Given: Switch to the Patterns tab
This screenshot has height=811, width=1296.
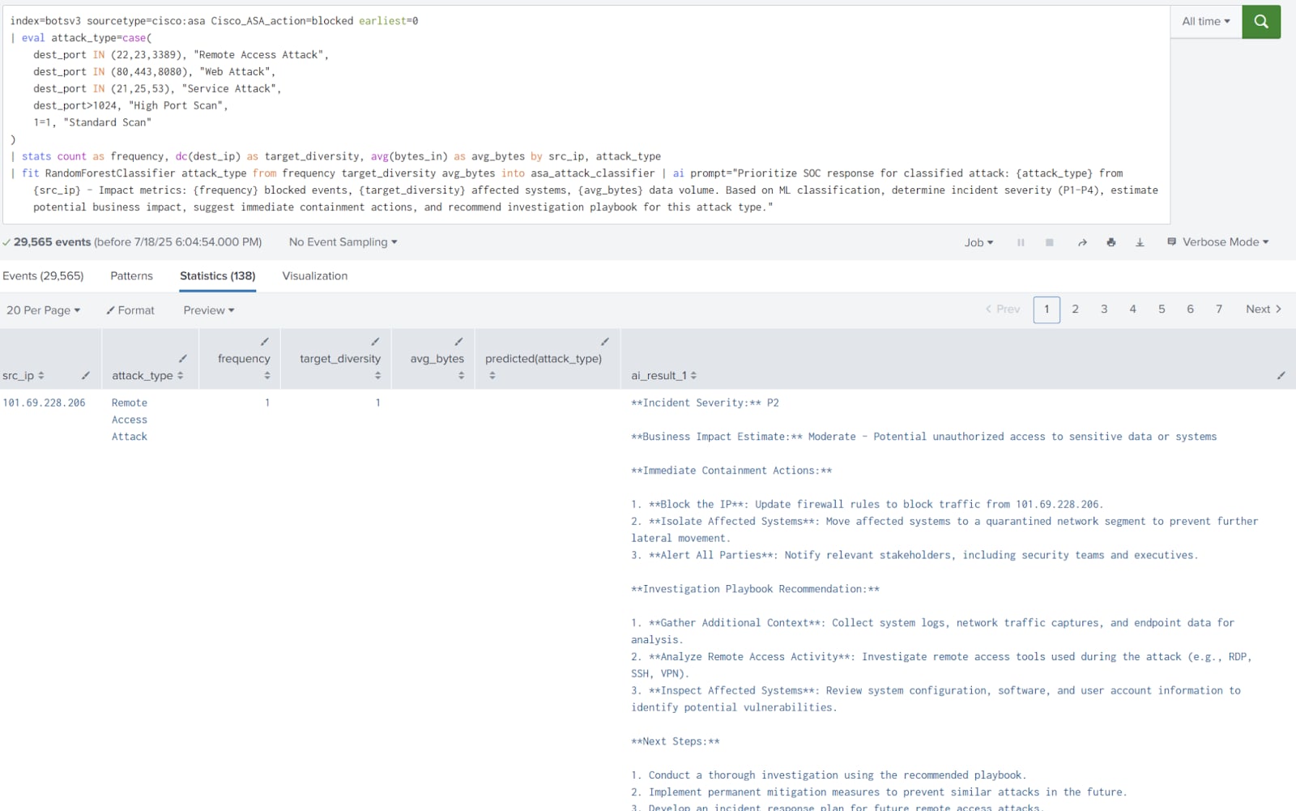Looking at the screenshot, I should (131, 275).
